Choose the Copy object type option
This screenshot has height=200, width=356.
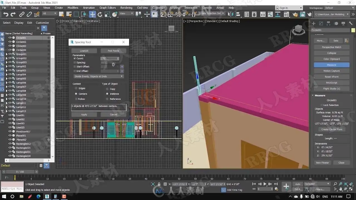(x=107, y=89)
